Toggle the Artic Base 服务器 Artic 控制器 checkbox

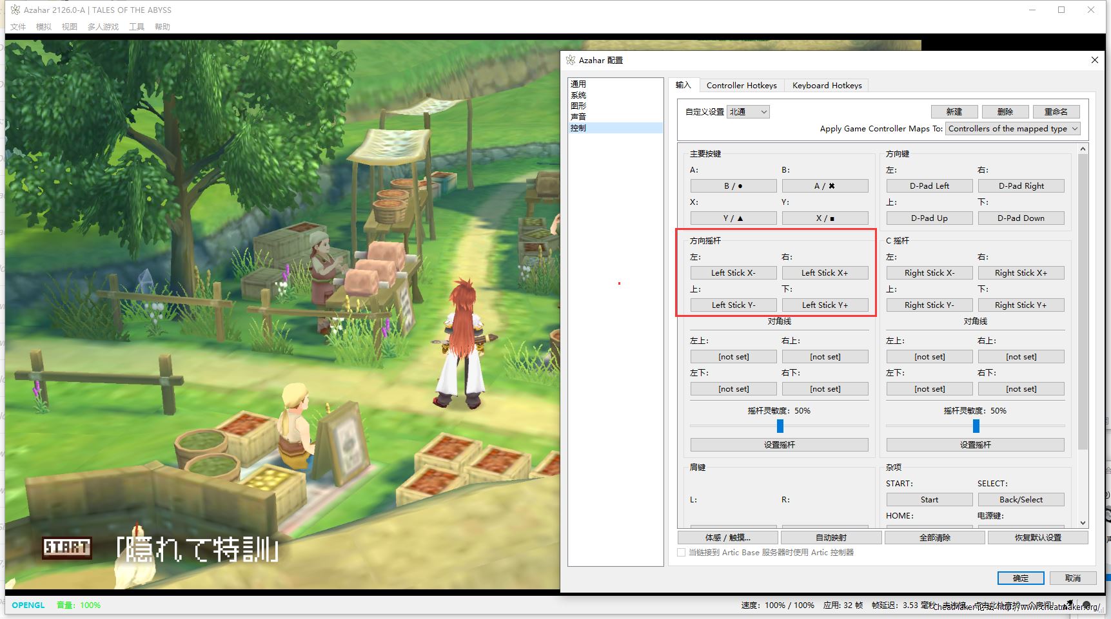tap(682, 552)
